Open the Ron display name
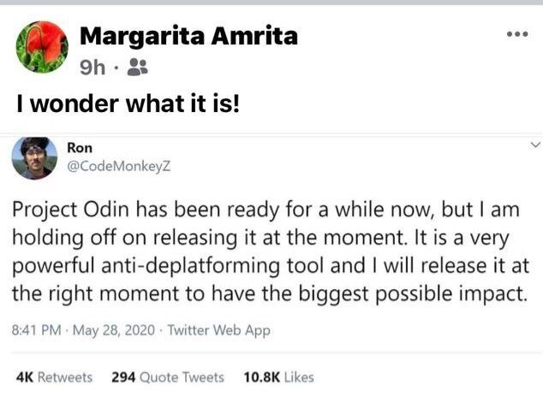 [x=80, y=148]
